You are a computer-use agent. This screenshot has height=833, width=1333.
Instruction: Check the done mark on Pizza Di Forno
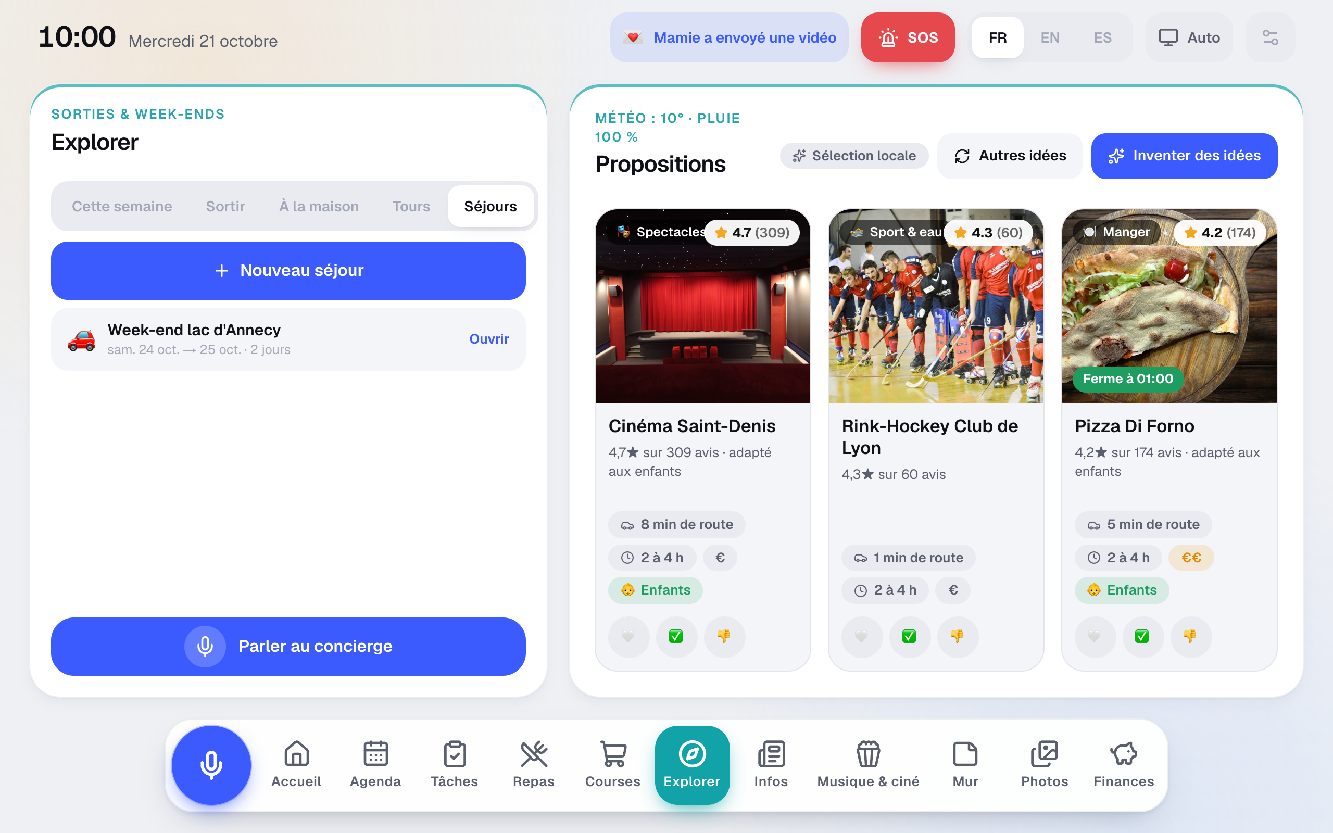(x=1142, y=637)
